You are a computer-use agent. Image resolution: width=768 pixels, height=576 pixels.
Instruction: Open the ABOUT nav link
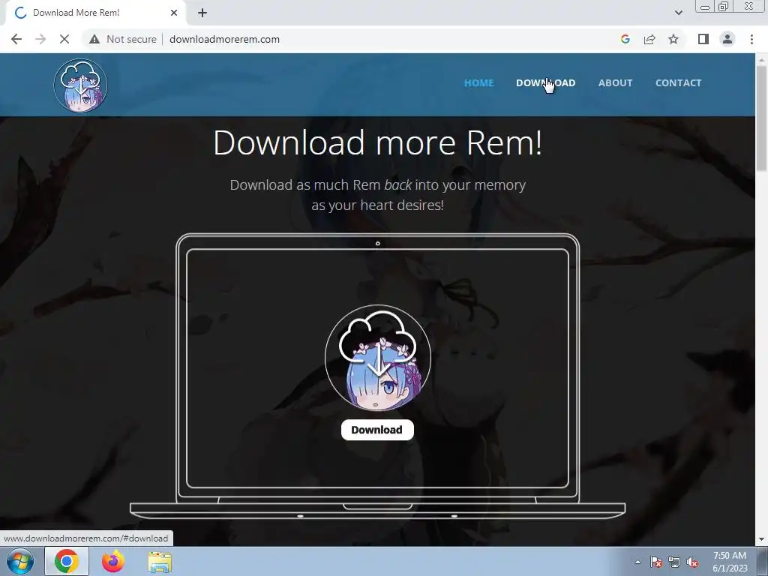(x=615, y=82)
